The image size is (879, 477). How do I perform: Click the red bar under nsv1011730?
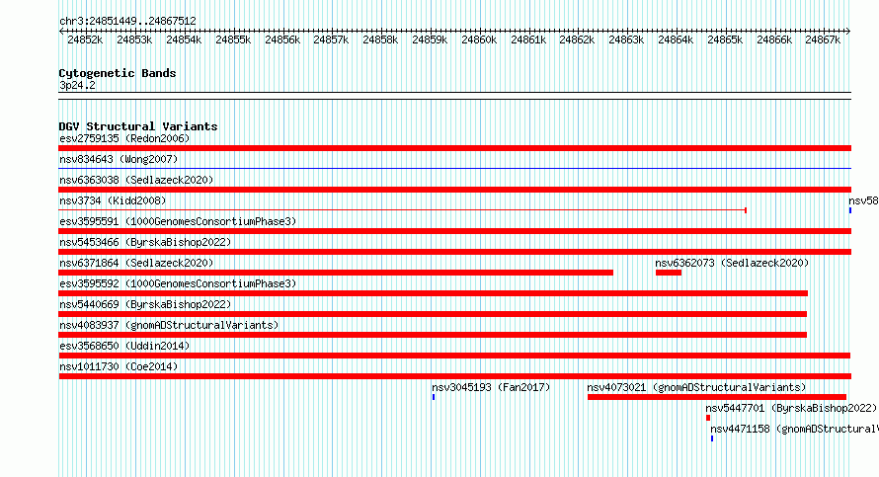pyautogui.click(x=454, y=376)
